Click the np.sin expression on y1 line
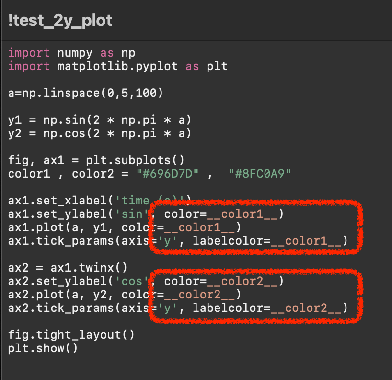This screenshot has width=392, height=380. (x=117, y=120)
